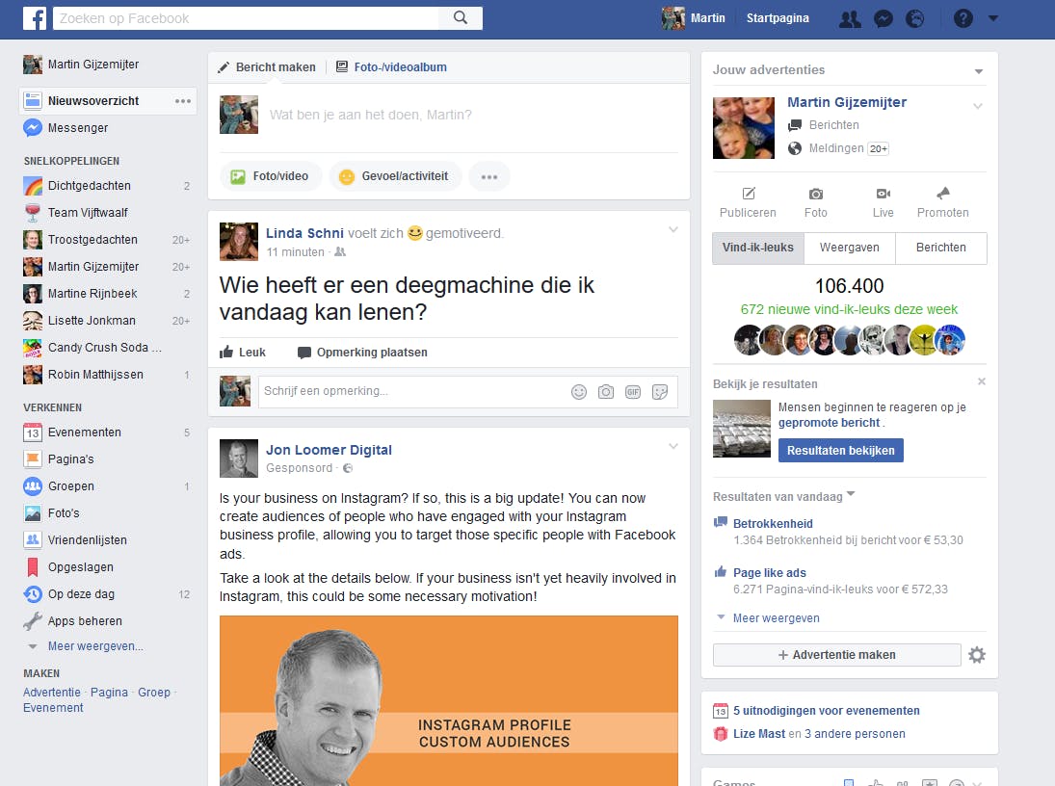This screenshot has height=786, width=1055.
Task: Click the Help question mark icon
Action: (963, 18)
